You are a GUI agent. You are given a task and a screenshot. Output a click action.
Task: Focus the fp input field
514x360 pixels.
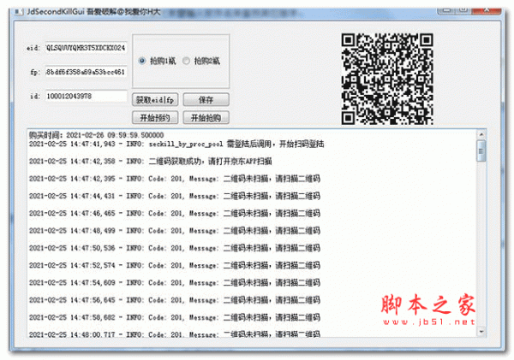pos(86,72)
